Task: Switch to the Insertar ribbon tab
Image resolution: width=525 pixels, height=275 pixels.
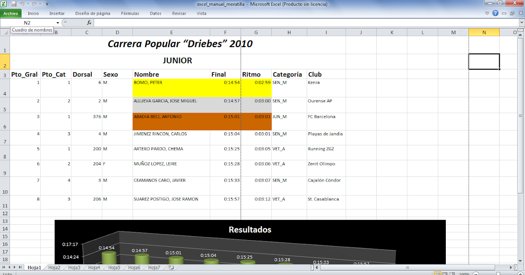Action: coord(57,14)
